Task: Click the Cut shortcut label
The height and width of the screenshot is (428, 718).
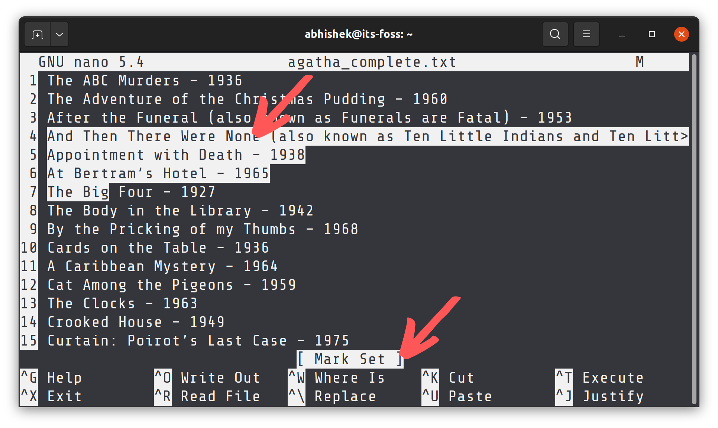Action: (x=461, y=377)
